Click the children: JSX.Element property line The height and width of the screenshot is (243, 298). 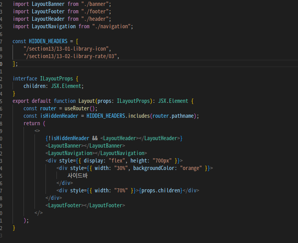(54, 86)
